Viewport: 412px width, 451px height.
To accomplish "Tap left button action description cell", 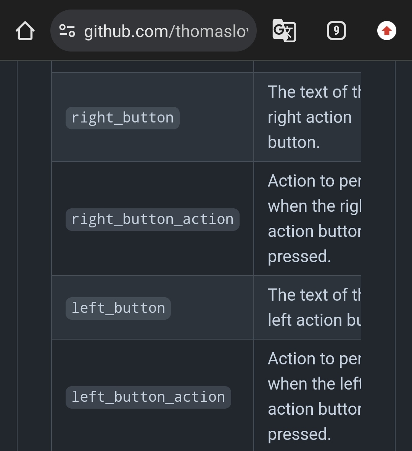I will click(x=307, y=395).
